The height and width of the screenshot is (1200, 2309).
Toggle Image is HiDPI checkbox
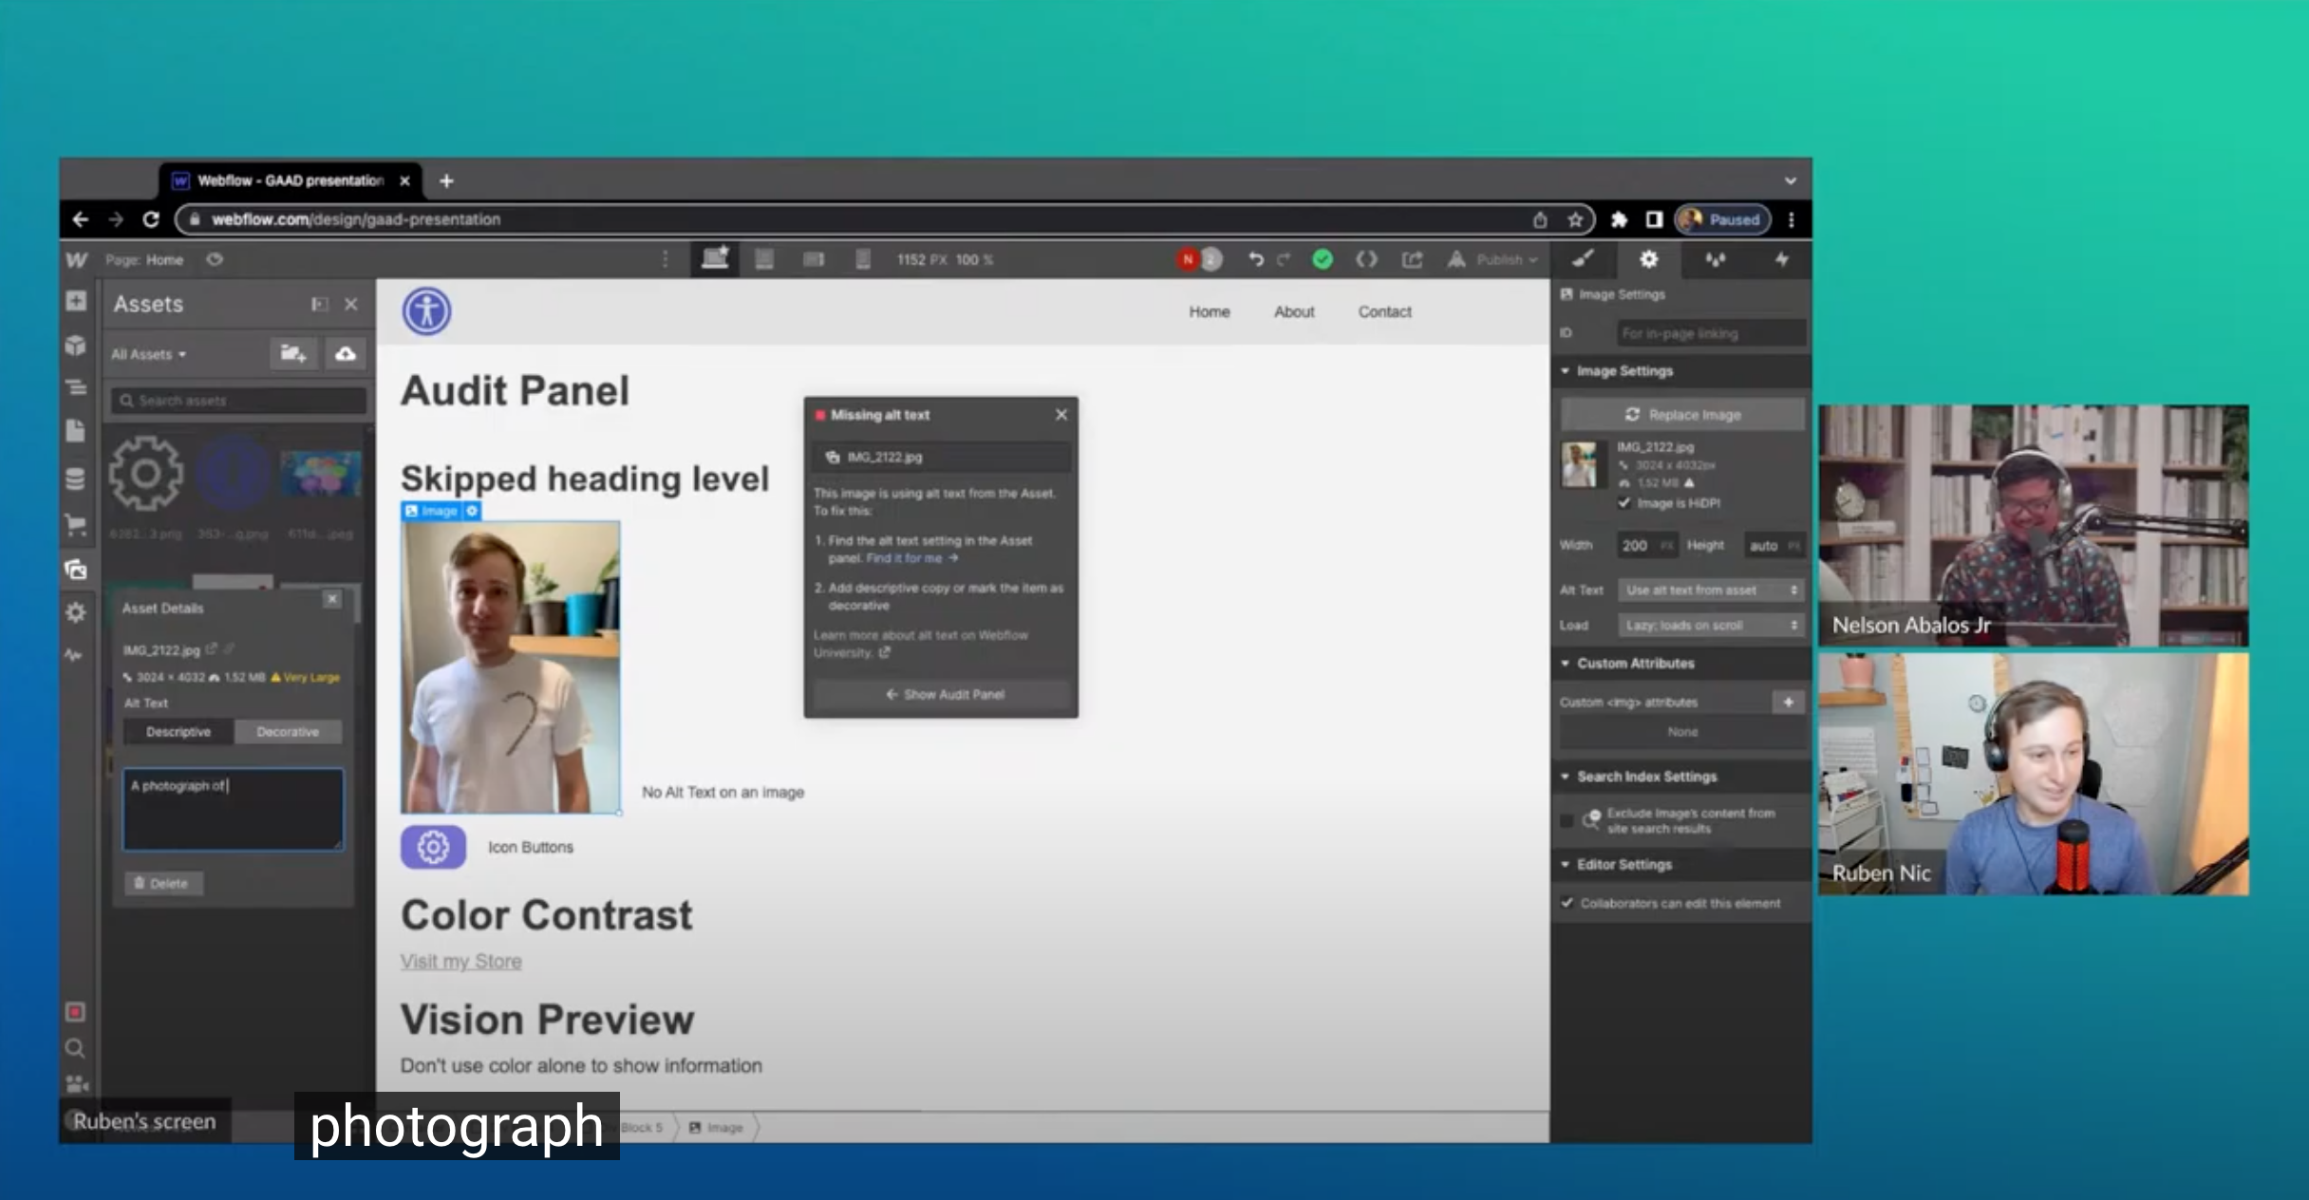[1624, 503]
